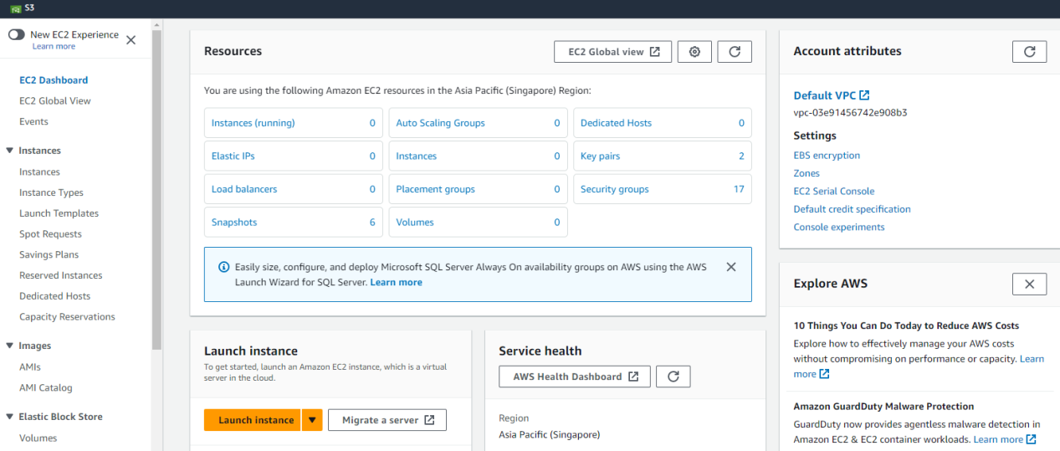This screenshot has width=1060, height=451.
Task: Collapse the Elastic Block Store section
Action: [x=10, y=417]
